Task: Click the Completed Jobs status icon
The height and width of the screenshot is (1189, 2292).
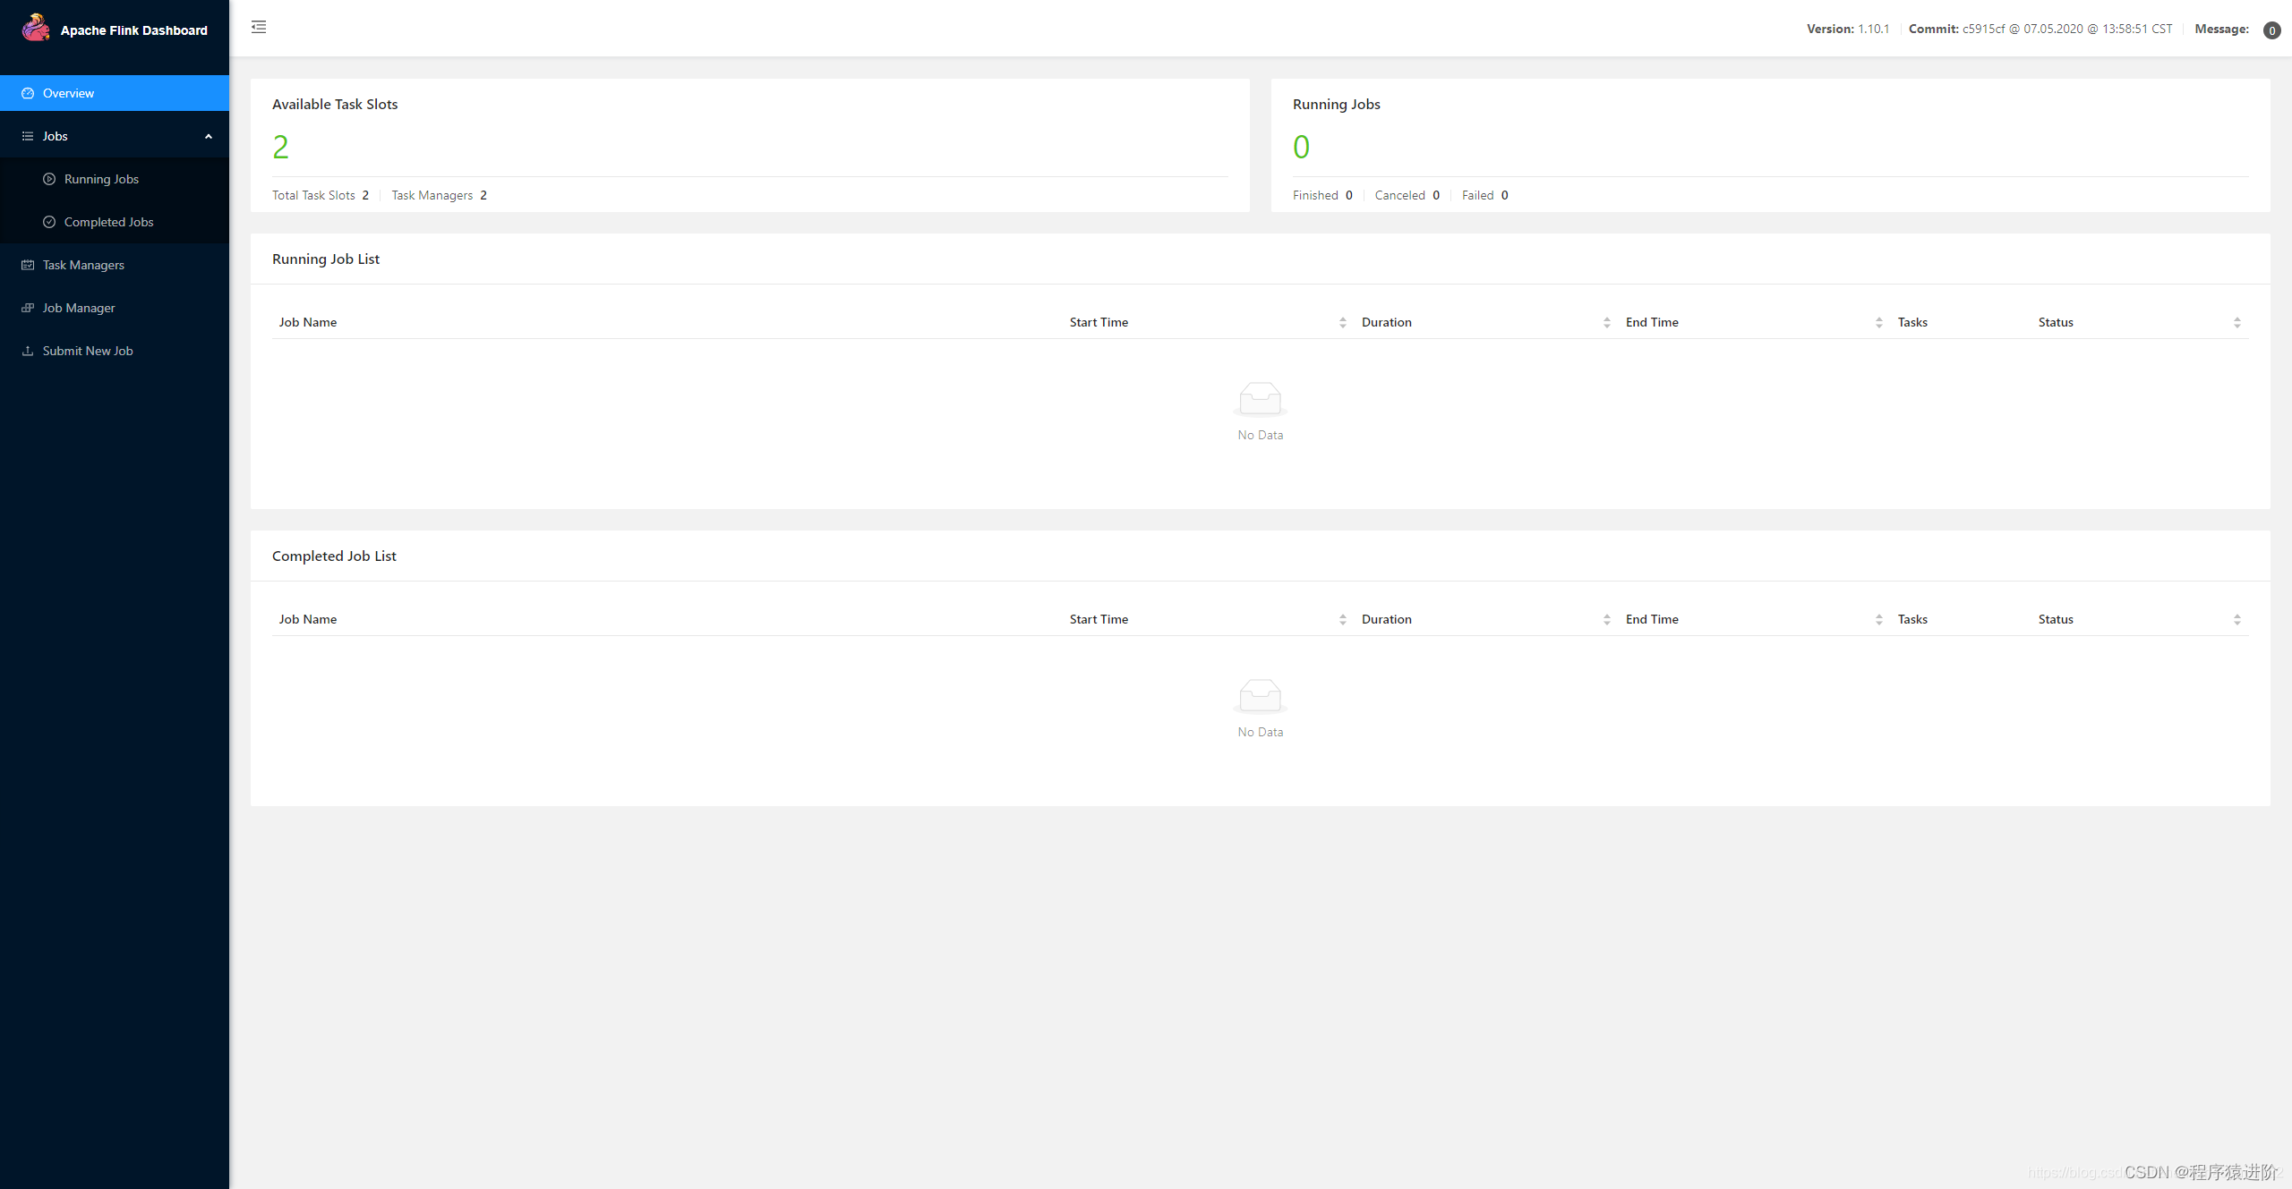Action: pyautogui.click(x=48, y=223)
